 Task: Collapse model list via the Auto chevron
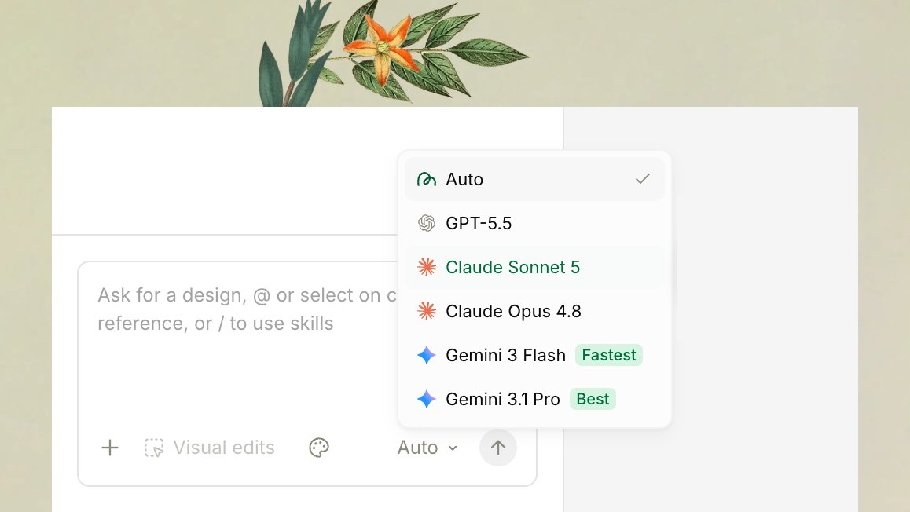[x=453, y=448]
